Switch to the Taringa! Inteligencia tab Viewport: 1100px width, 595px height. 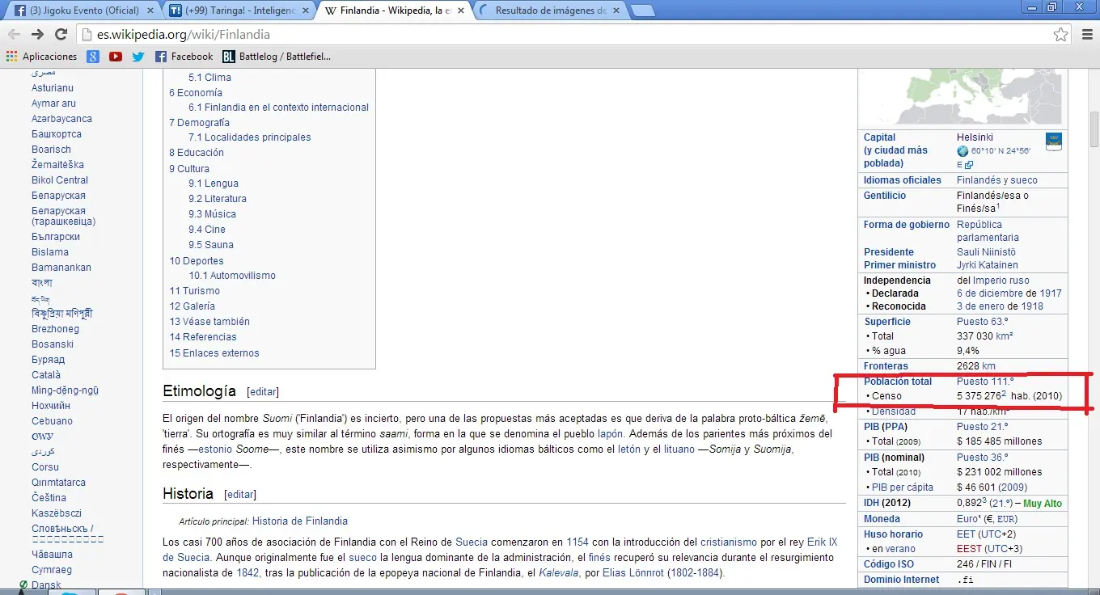tap(239, 11)
